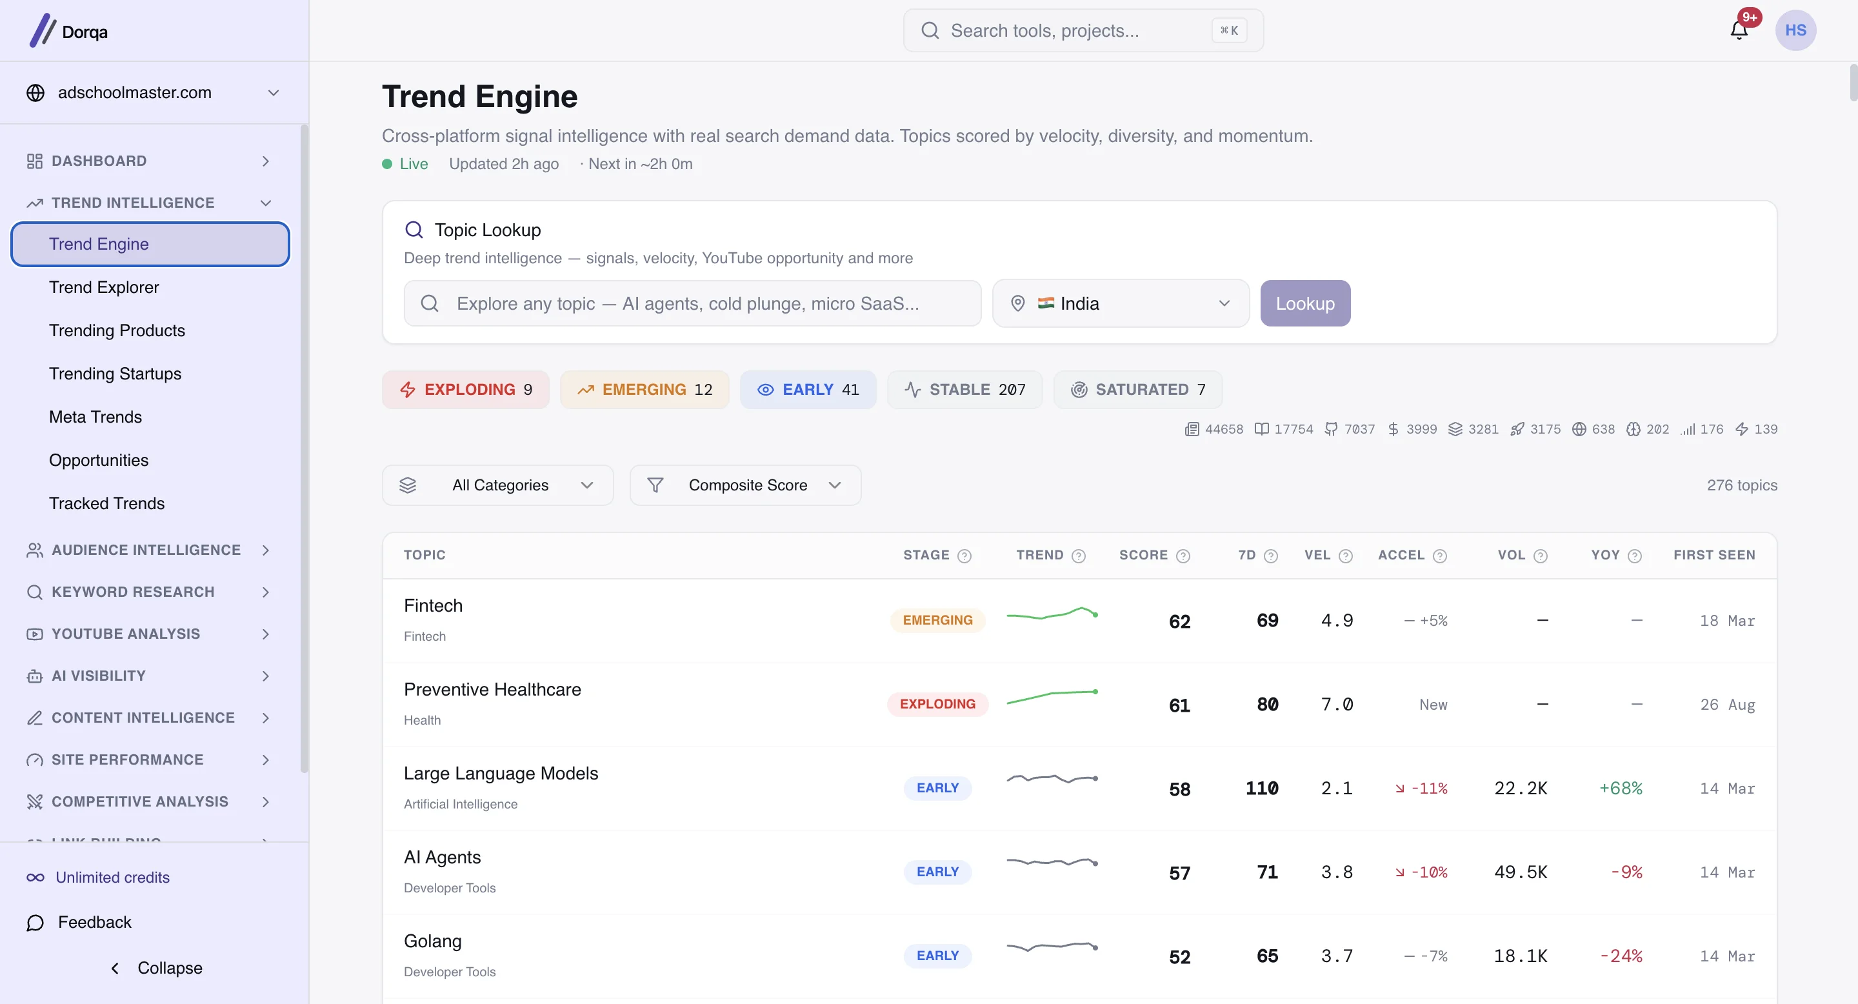This screenshot has width=1858, height=1004.
Task: Click the help icon beside TREND column
Action: pyautogui.click(x=1078, y=556)
